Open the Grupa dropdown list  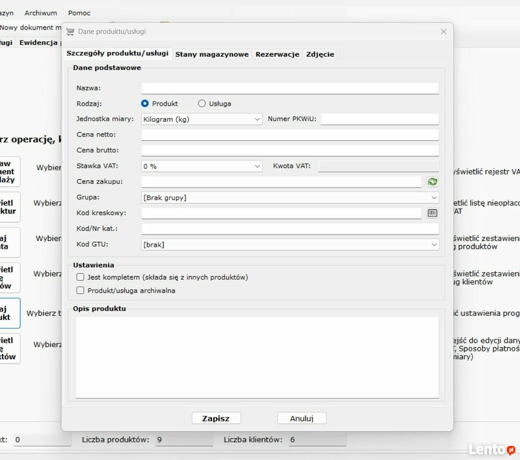[x=290, y=198]
